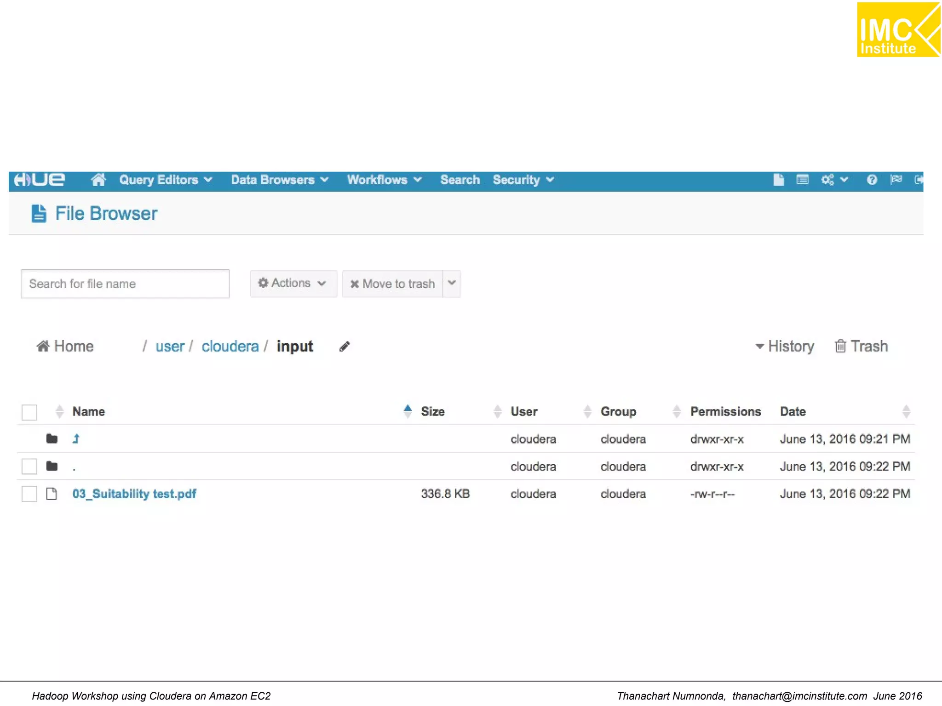Focus the Search for file name field
The image size is (942, 706).
125,284
